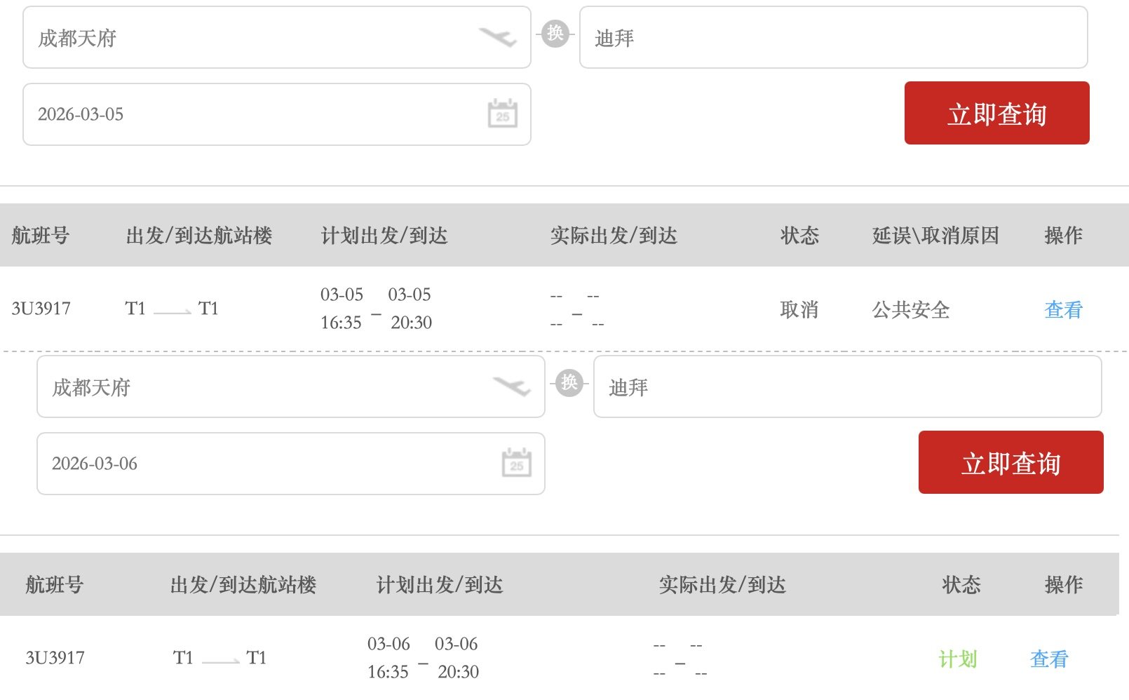
Task: Select the 2026-03-06 date input field
Action: [x=266, y=464]
